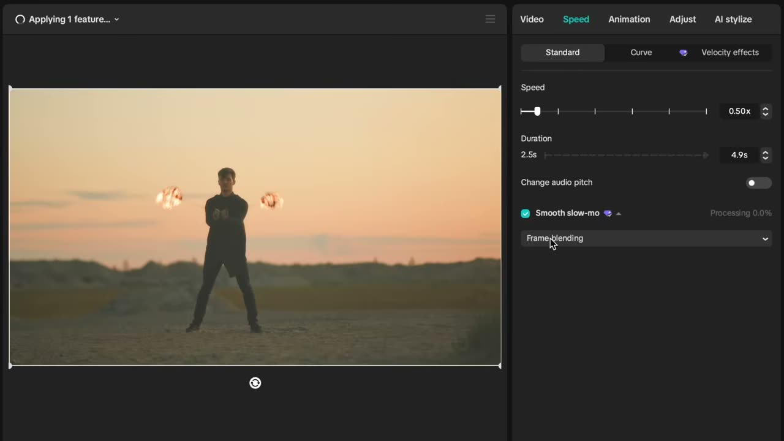Click the Duration heading in the Speed panel
This screenshot has width=784, height=441.
(536, 138)
